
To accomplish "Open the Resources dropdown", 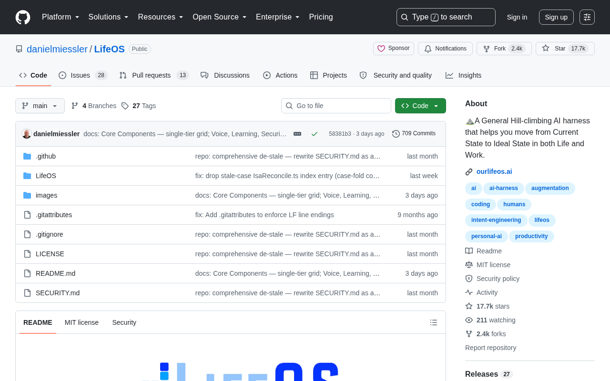I will (x=161, y=17).
